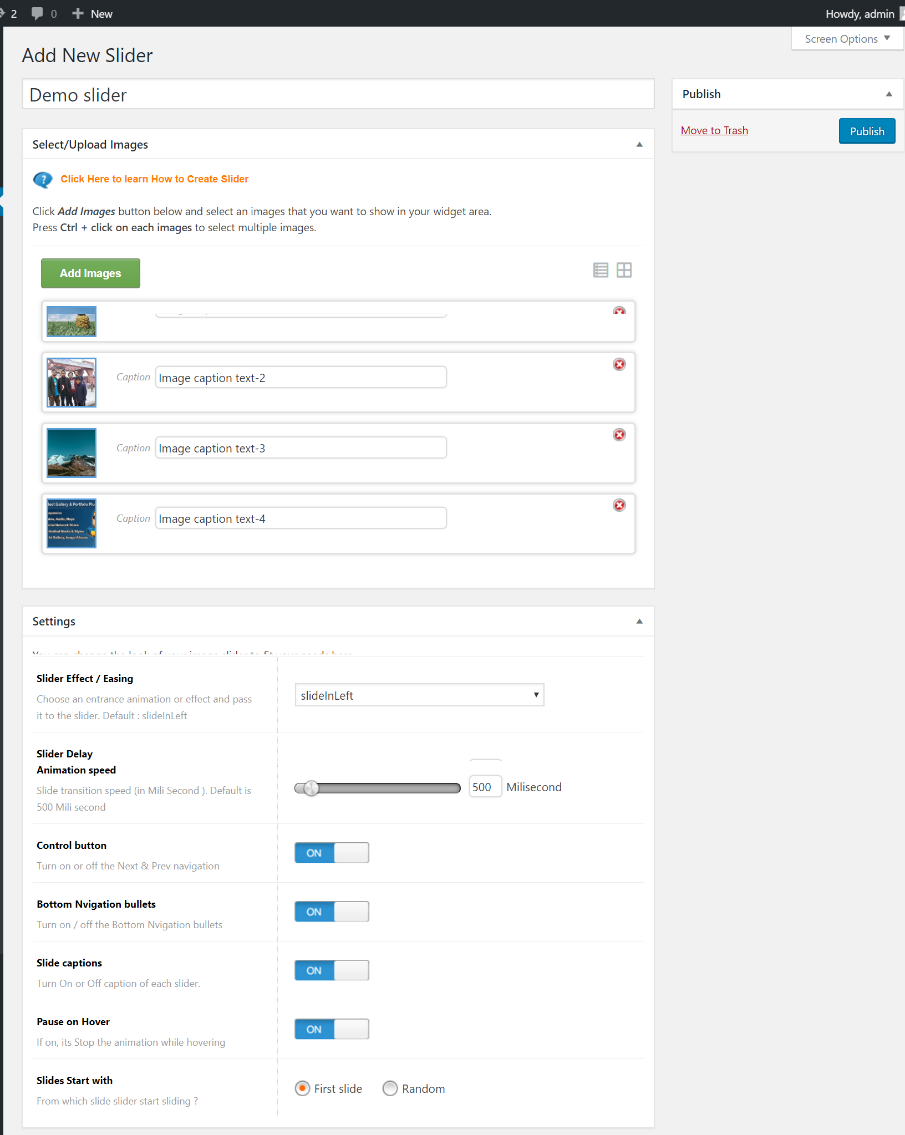905x1135 pixels.
Task: Click the Demo slider title field
Action: tap(338, 95)
